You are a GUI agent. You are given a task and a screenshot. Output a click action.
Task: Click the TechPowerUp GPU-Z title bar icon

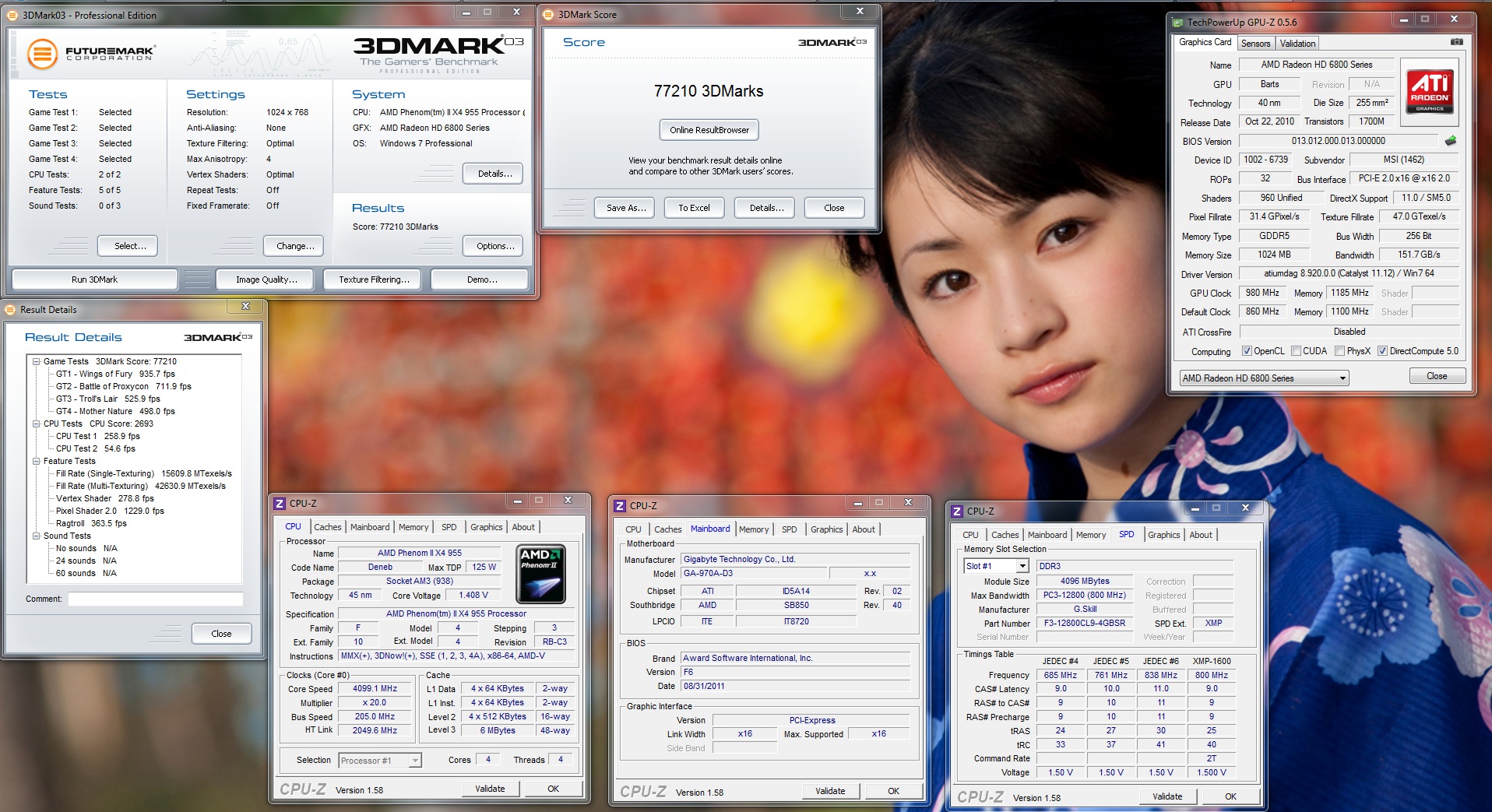coord(1177,22)
